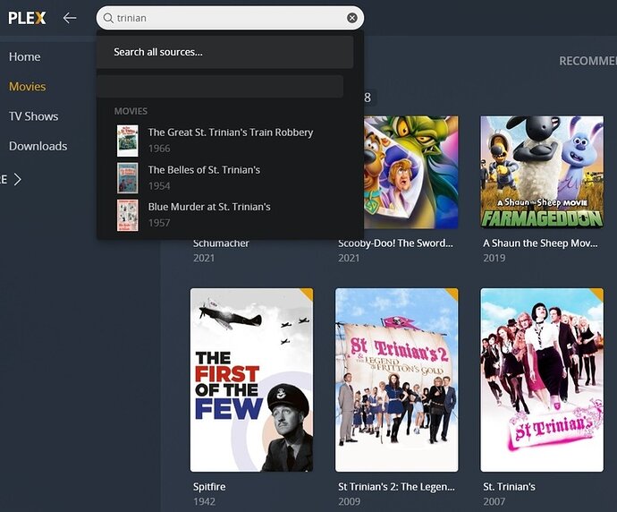Open the St. Trinian's 2007 poster

(542, 380)
